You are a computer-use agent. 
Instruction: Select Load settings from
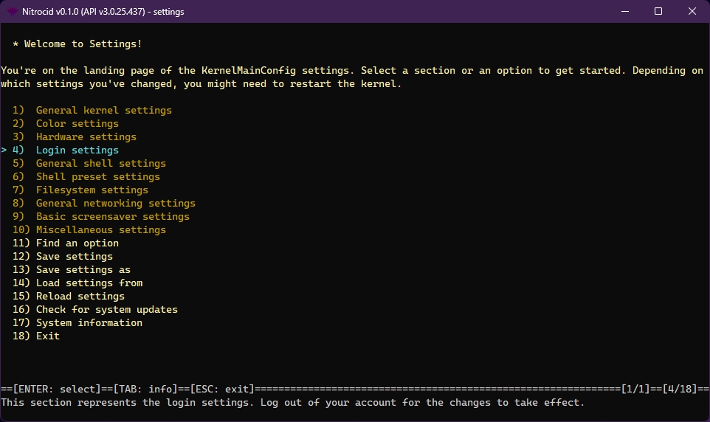(89, 283)
